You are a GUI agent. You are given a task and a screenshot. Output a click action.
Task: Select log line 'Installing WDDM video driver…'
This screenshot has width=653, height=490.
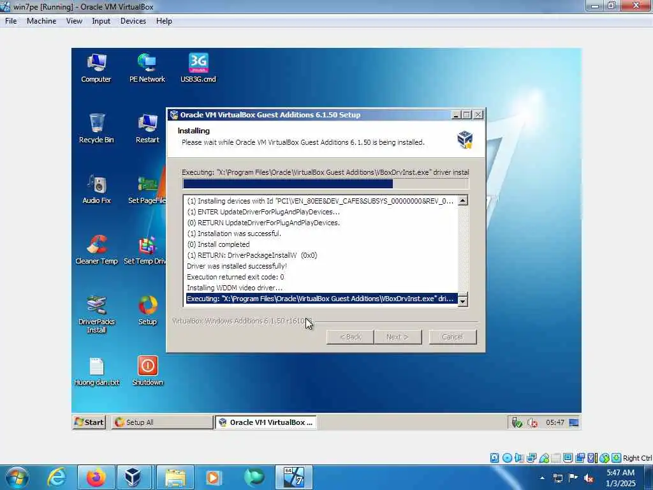coord(235,288)
